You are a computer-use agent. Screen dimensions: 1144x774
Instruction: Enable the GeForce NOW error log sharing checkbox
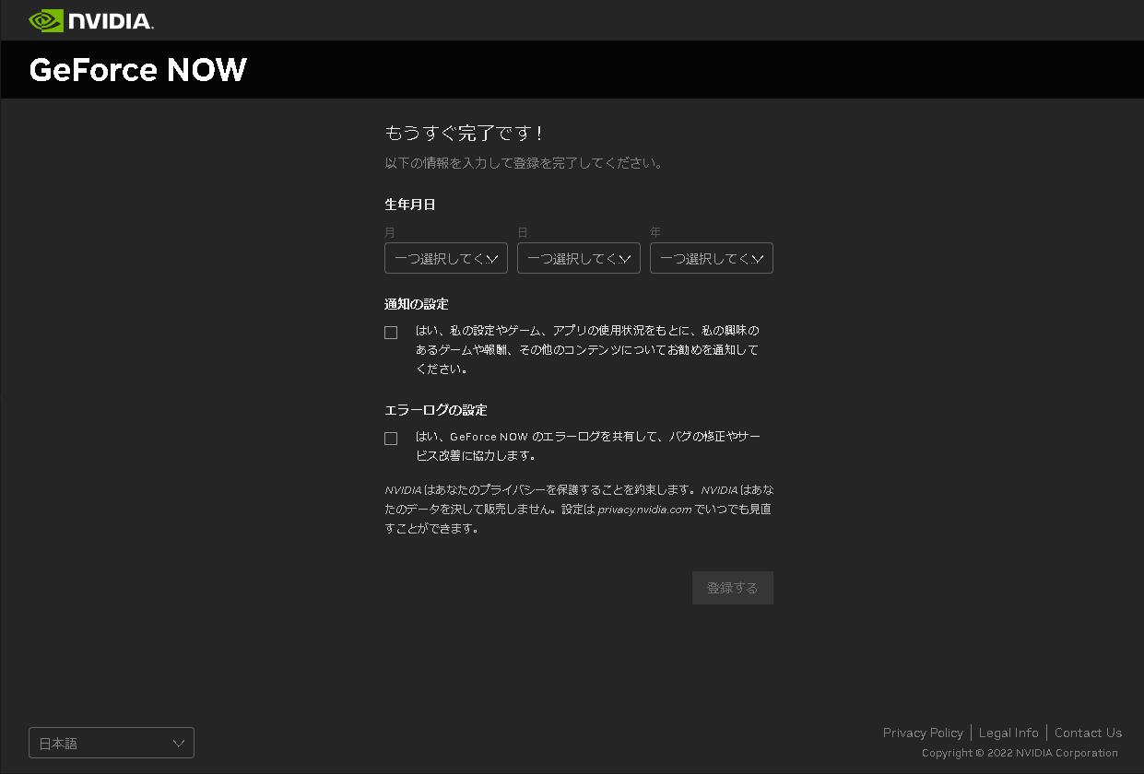tap(391, 438)
